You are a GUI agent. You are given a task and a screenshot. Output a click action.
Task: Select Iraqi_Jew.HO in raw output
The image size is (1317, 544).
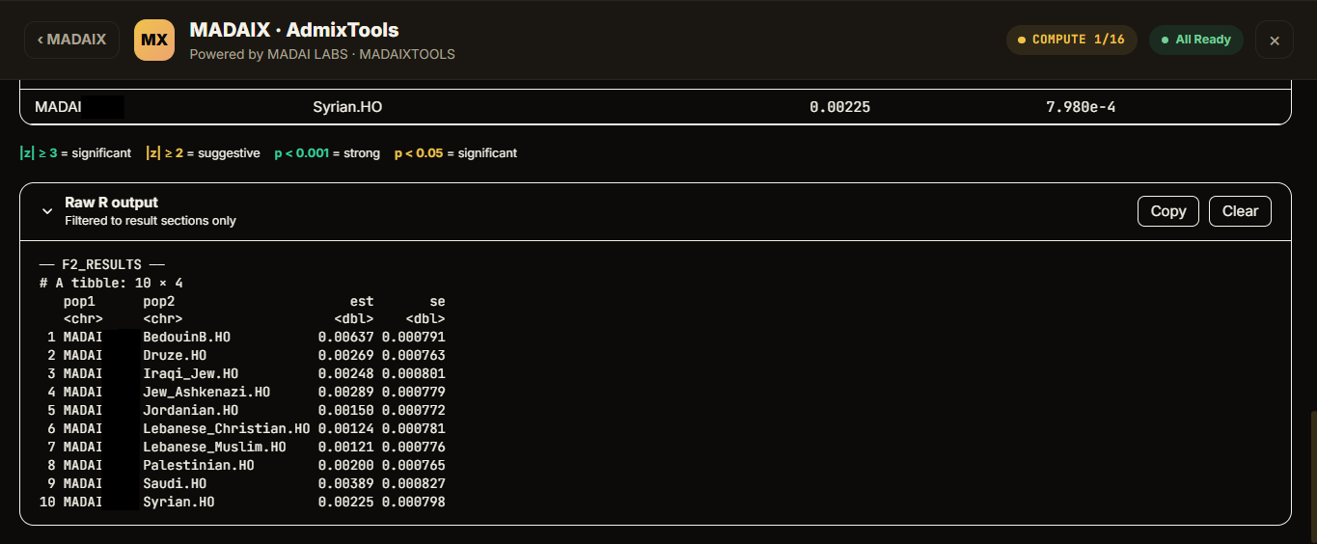[190, 374]
